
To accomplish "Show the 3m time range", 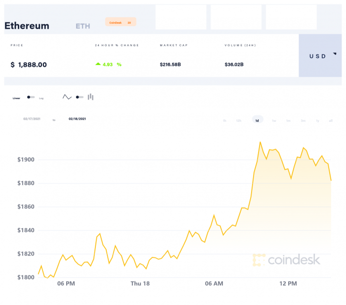I will [303, 120].
